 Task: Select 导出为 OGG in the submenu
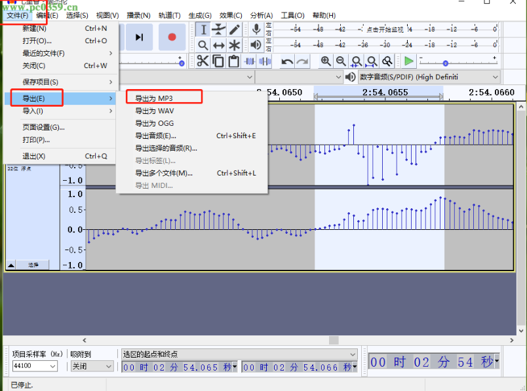(192, 123)
